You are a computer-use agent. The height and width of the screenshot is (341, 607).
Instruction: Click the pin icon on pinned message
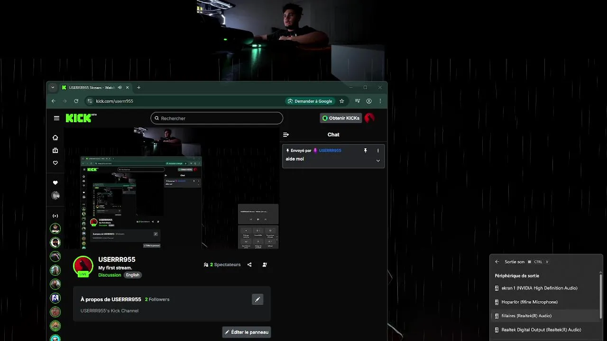pos(365,151)
